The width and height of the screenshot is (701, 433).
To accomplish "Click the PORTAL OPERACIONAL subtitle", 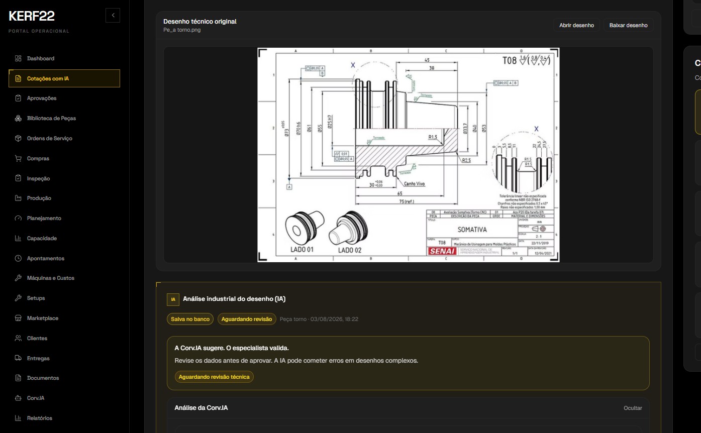I will coord(39,31).
